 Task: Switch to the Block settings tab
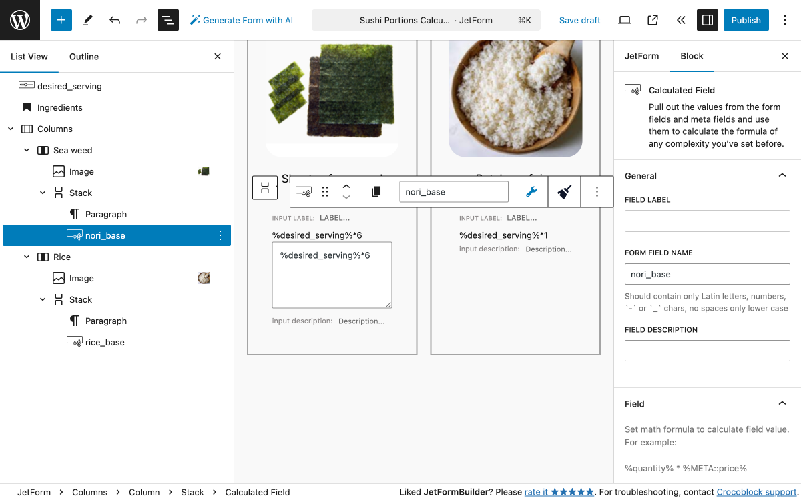tap(692, 56)
